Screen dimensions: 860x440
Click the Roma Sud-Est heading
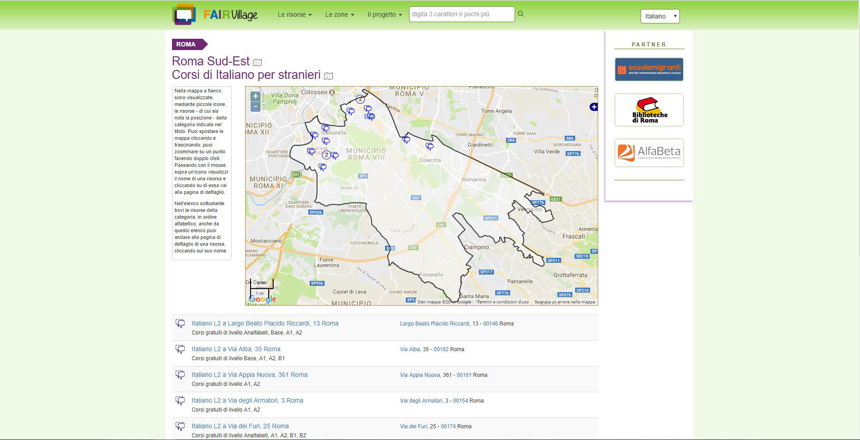click(211, 61)
